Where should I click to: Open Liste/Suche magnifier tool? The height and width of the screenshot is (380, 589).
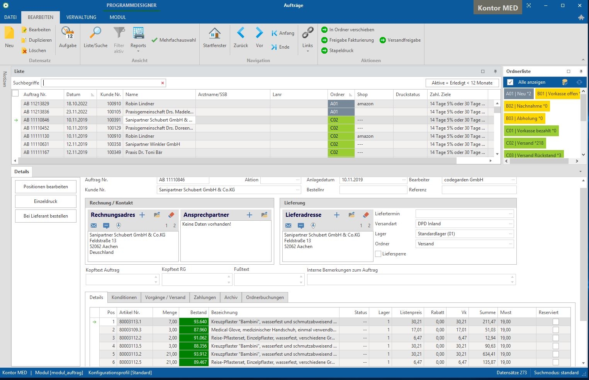point(95,33)
